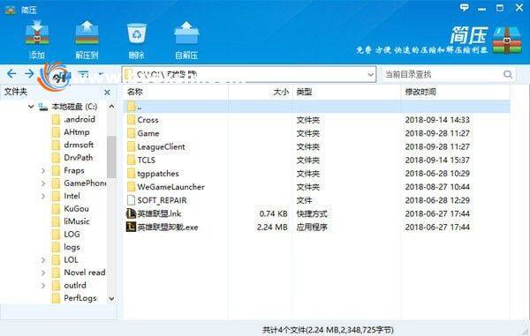The width and height of the screenshot is (530, 336).
Task: Click the 英雄联盟.lnk shortcut icon
Action: tap(131, 213)
